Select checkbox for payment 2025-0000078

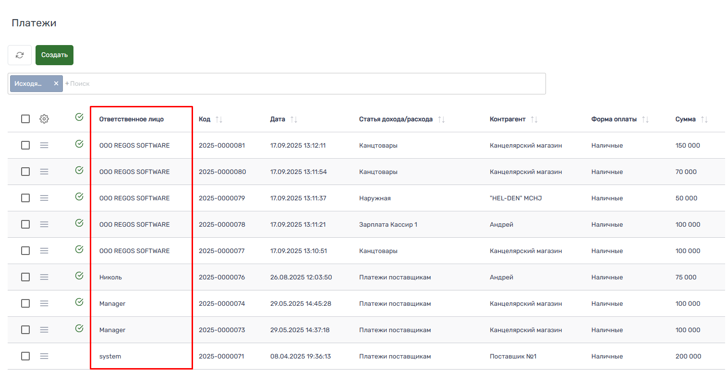[25, 224]
